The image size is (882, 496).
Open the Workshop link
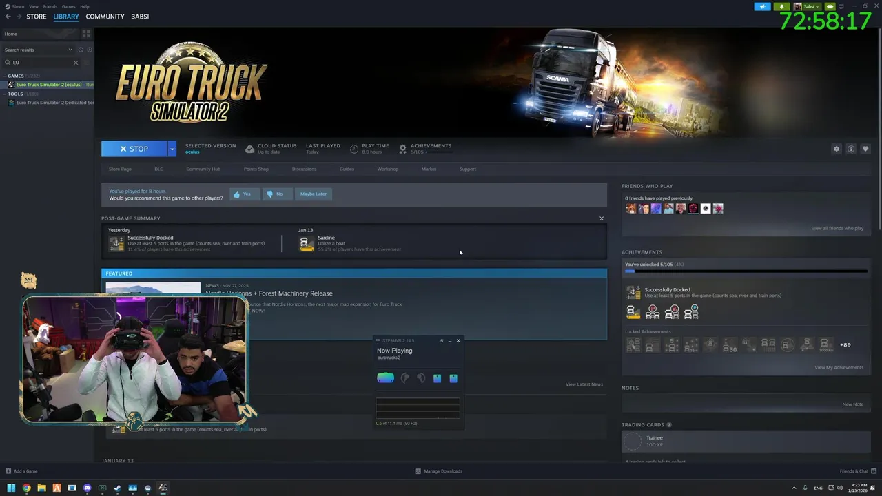[387, 169]
